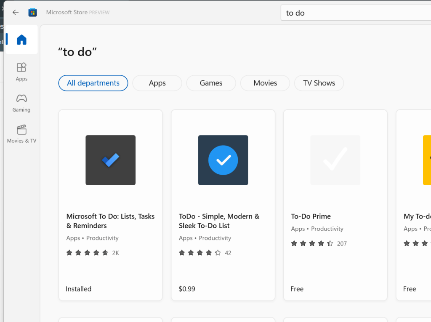Viewport: 431px width, 322px height.
Task: Select the Apps filter pill
Action: point(157,83)
